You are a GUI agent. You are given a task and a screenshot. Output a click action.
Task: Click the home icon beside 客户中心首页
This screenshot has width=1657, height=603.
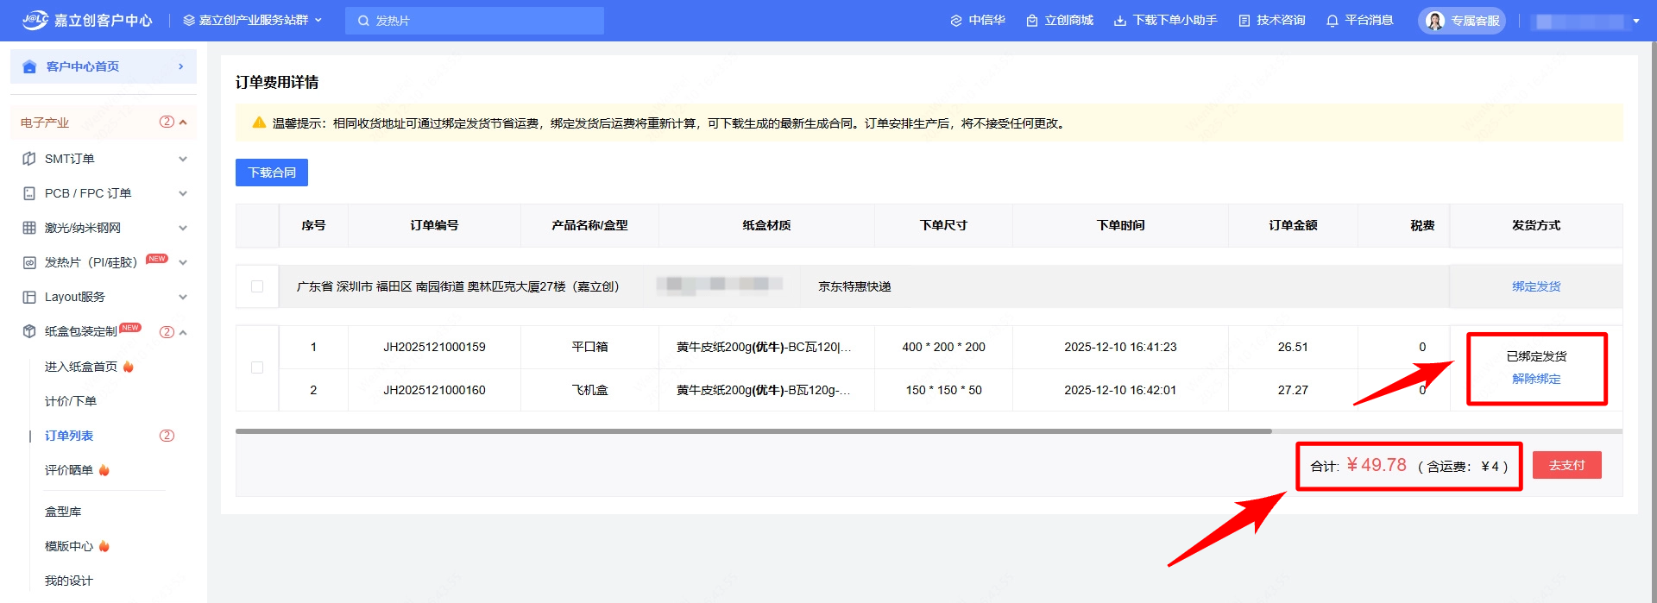click(29, 66)
